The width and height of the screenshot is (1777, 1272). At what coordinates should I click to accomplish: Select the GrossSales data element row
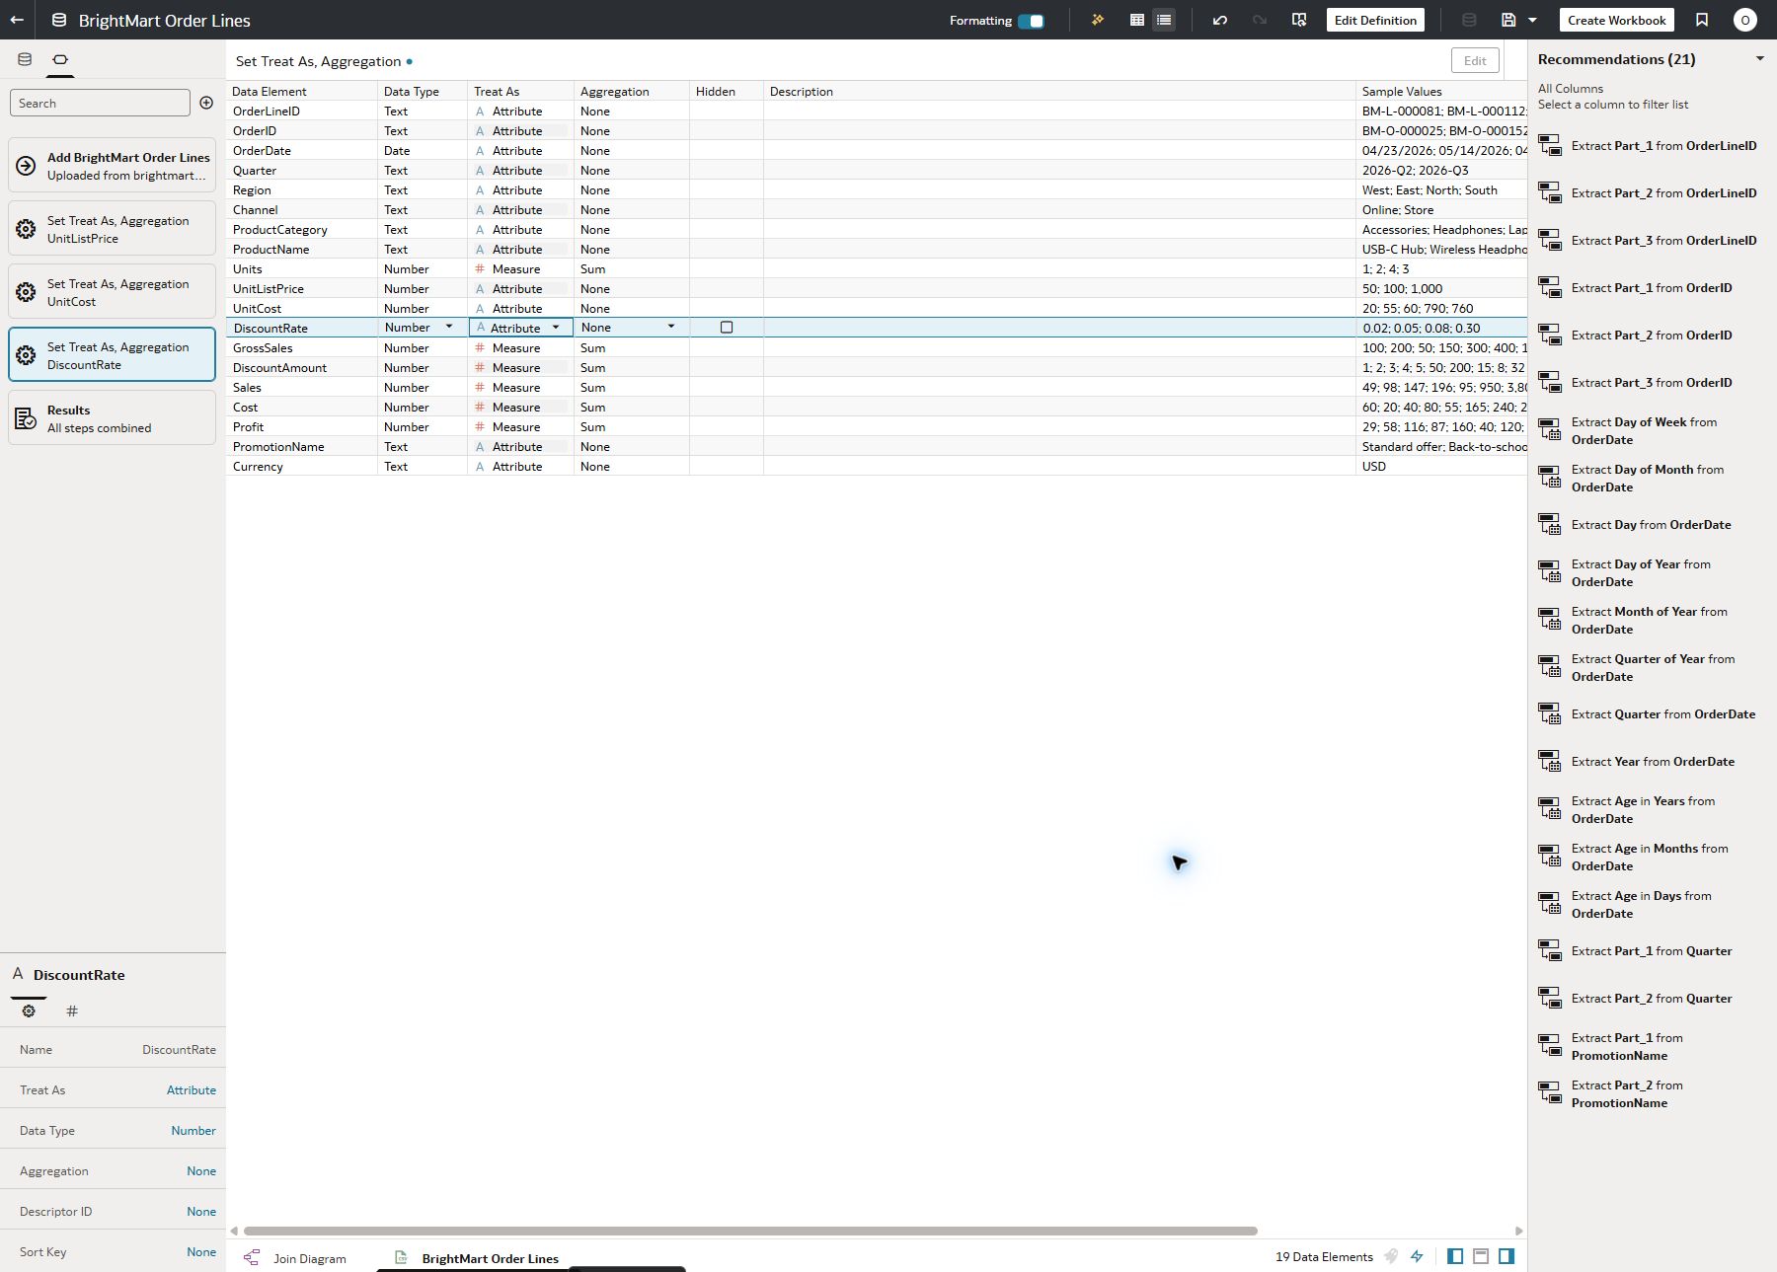[877, 347]
